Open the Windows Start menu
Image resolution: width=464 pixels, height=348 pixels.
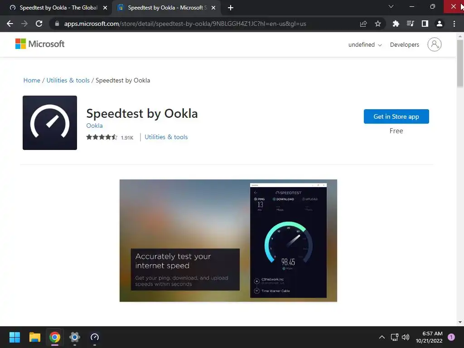click(x=14, y=337)
